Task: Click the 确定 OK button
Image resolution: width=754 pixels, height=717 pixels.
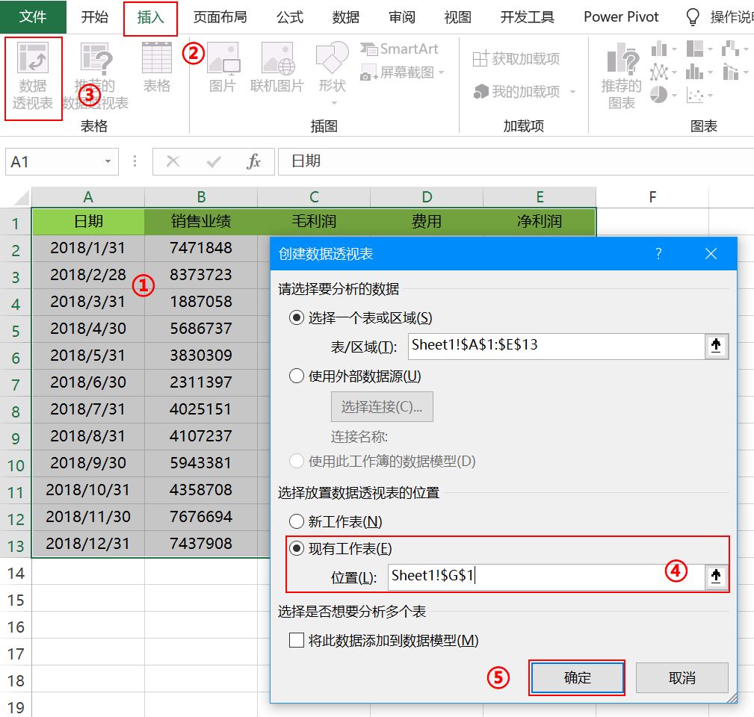Action: click(x=577, y=677)
